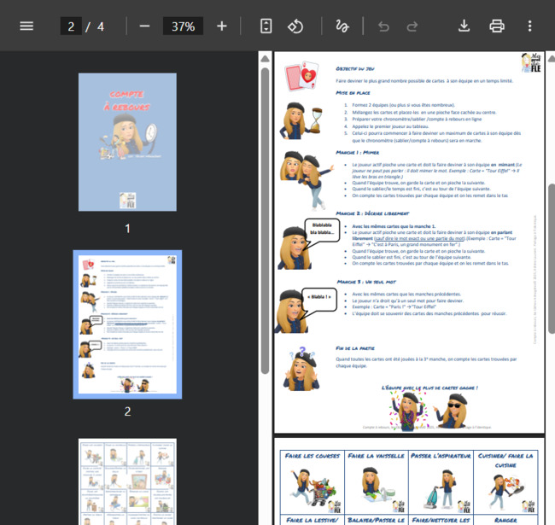Download the PDF file
Viewport: 555px width, 525px height.
(x=464, y=26)
